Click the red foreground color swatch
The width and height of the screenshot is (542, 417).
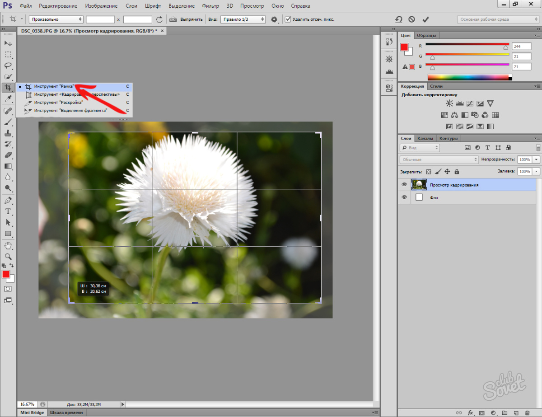6,274
